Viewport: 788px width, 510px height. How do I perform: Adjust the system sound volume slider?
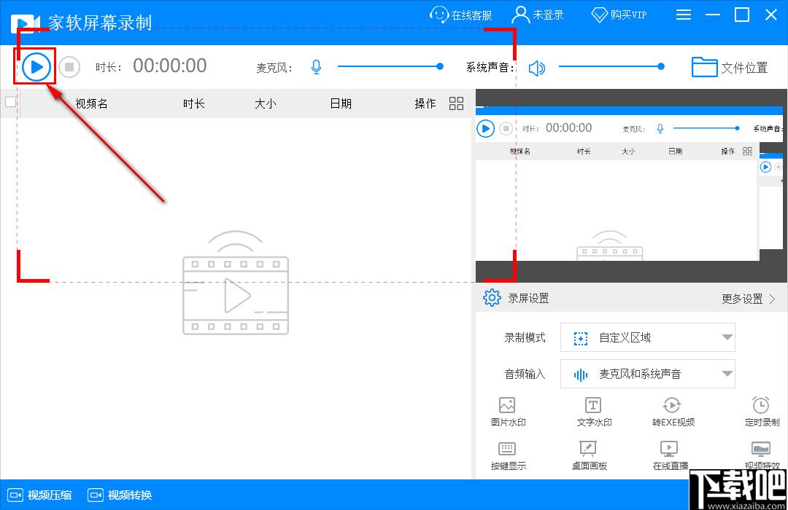(x=611, y=66)
